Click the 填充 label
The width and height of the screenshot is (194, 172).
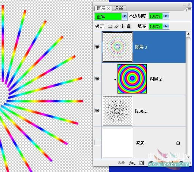coord(142,26)
